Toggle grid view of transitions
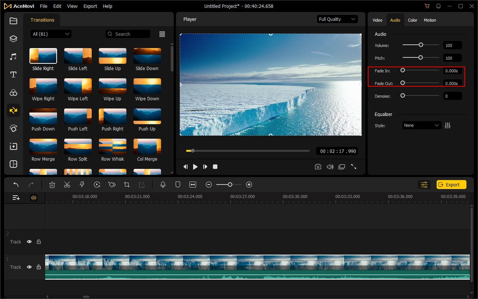478x299 pixels. point(162,34)
